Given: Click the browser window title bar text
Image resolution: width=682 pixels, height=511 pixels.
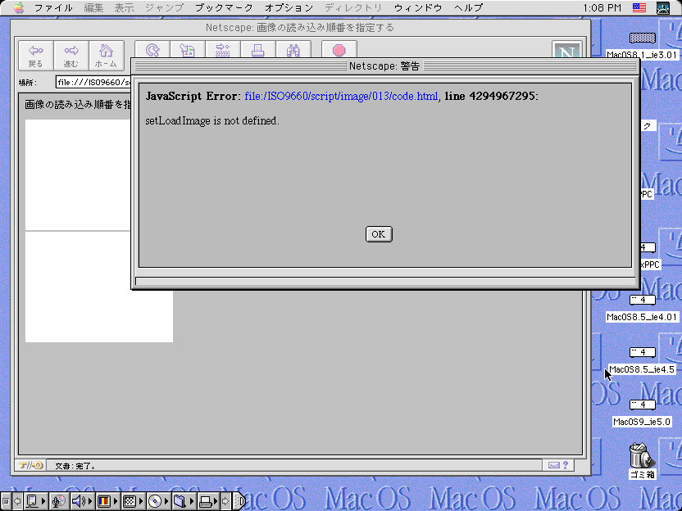Looking at the screenshot, I should 300,27.
